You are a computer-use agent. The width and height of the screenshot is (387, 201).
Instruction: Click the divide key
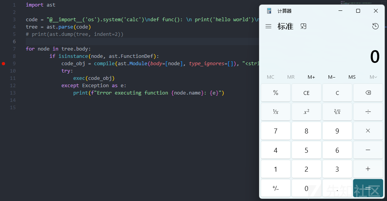pyautogui.click(x=368, y=112)
